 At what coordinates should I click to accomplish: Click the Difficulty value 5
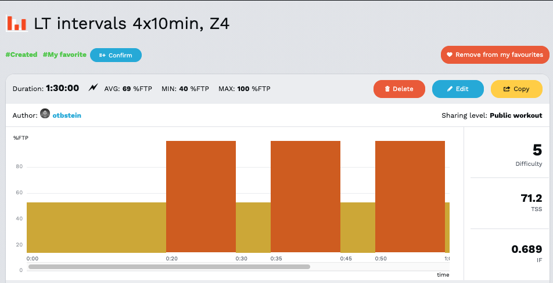point(537,150)
